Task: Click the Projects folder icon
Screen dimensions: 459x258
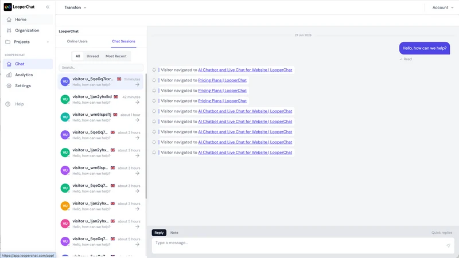Action: pos(8,42)
